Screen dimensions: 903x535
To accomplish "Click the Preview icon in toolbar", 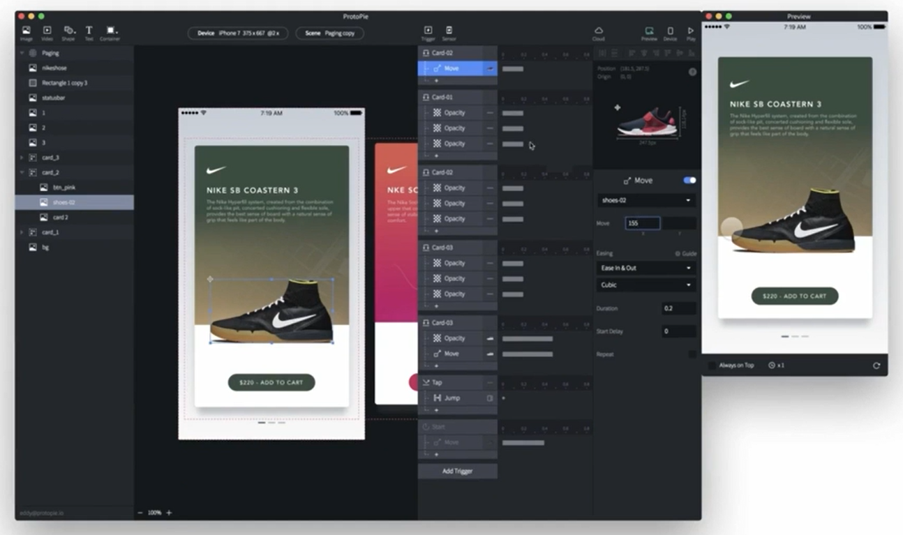I will click(x=649, y=32).
